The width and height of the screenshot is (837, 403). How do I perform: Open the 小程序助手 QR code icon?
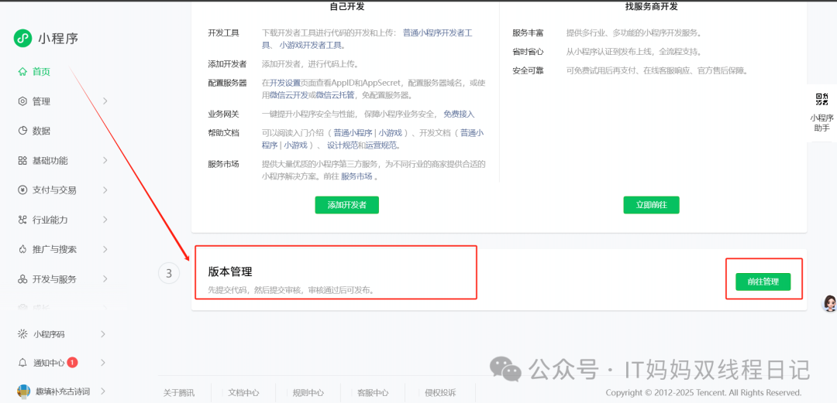(x=821, y=99)
